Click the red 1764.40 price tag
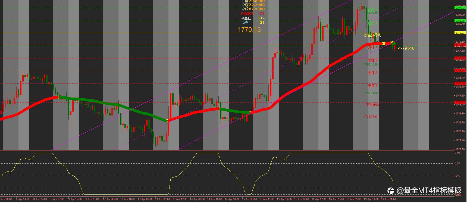 click(x=460, y=58)
